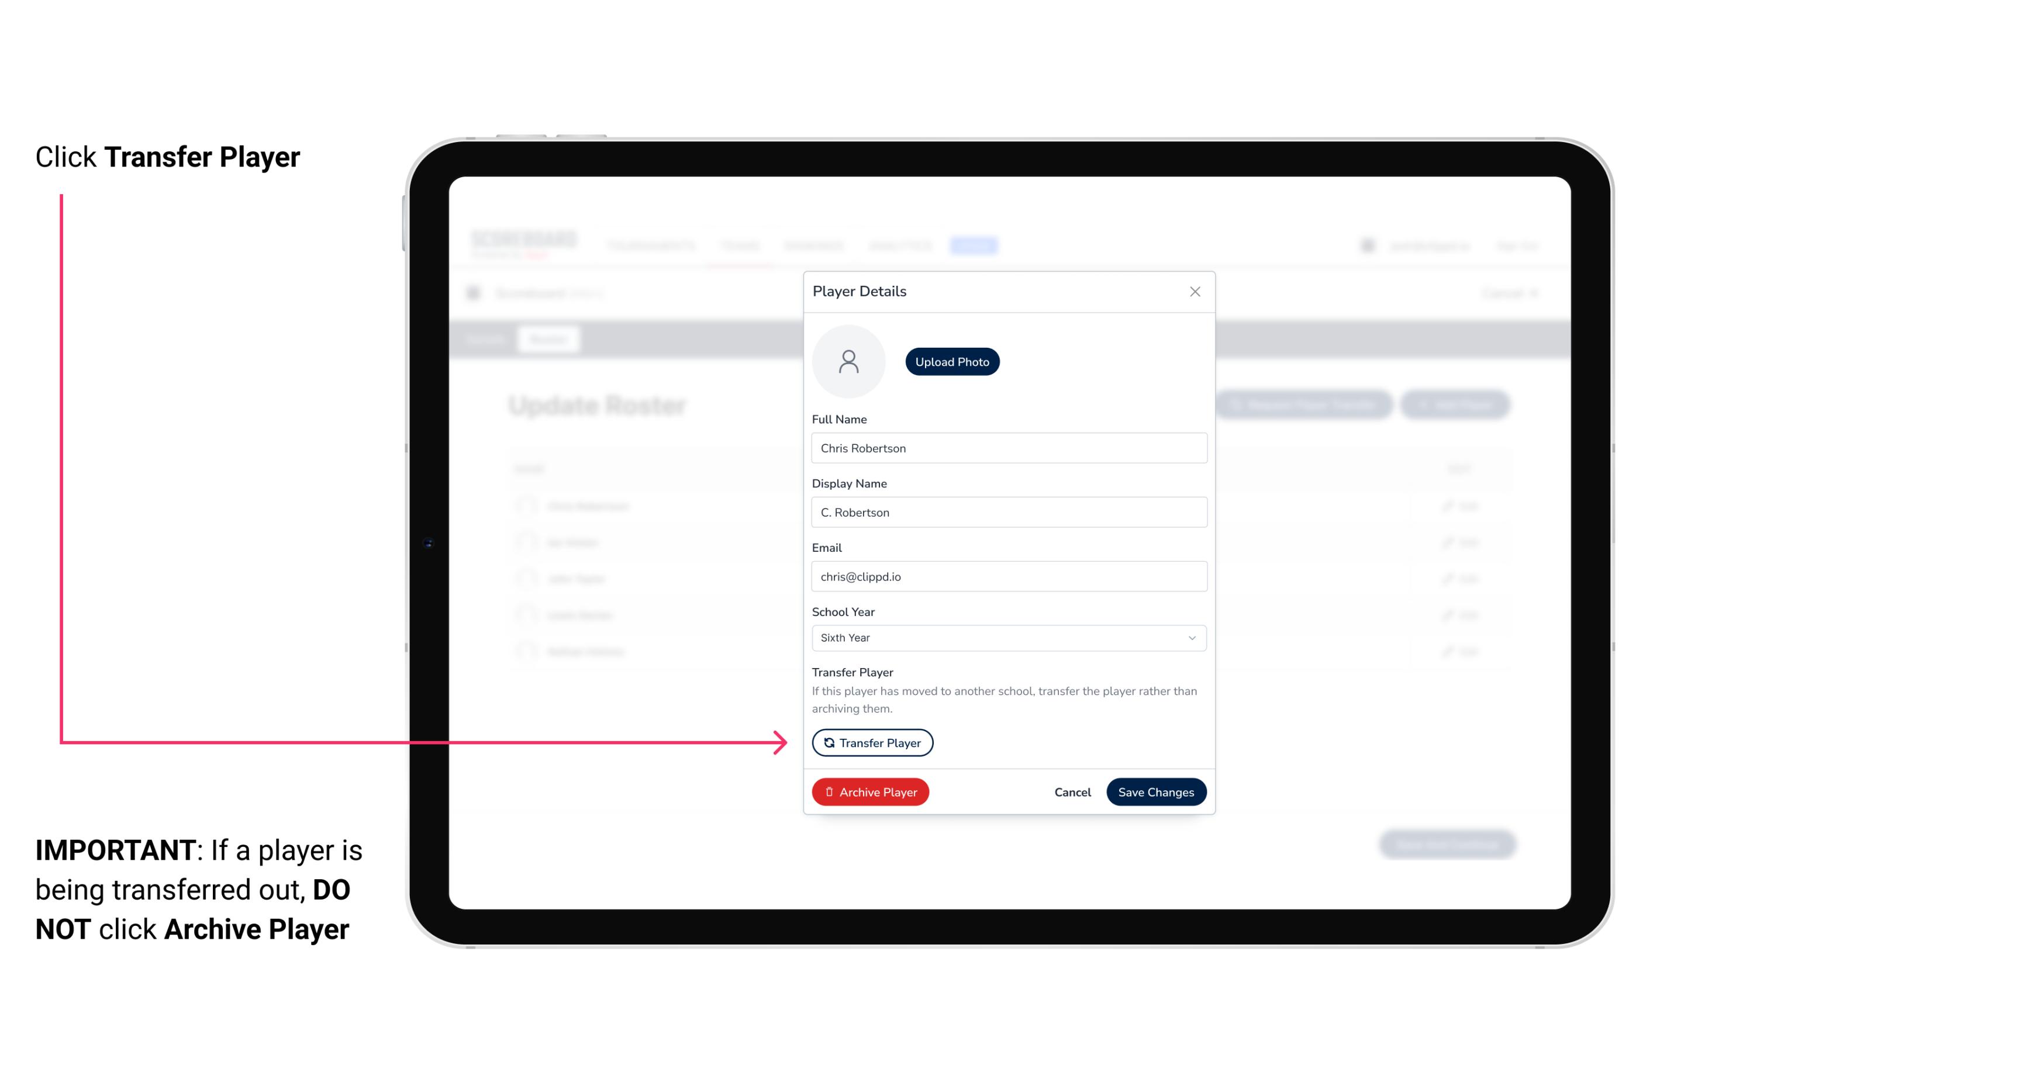Viewport: 2019px width, 1086px height.
Task: Click the Update Roster menu item
Action: 599,405
